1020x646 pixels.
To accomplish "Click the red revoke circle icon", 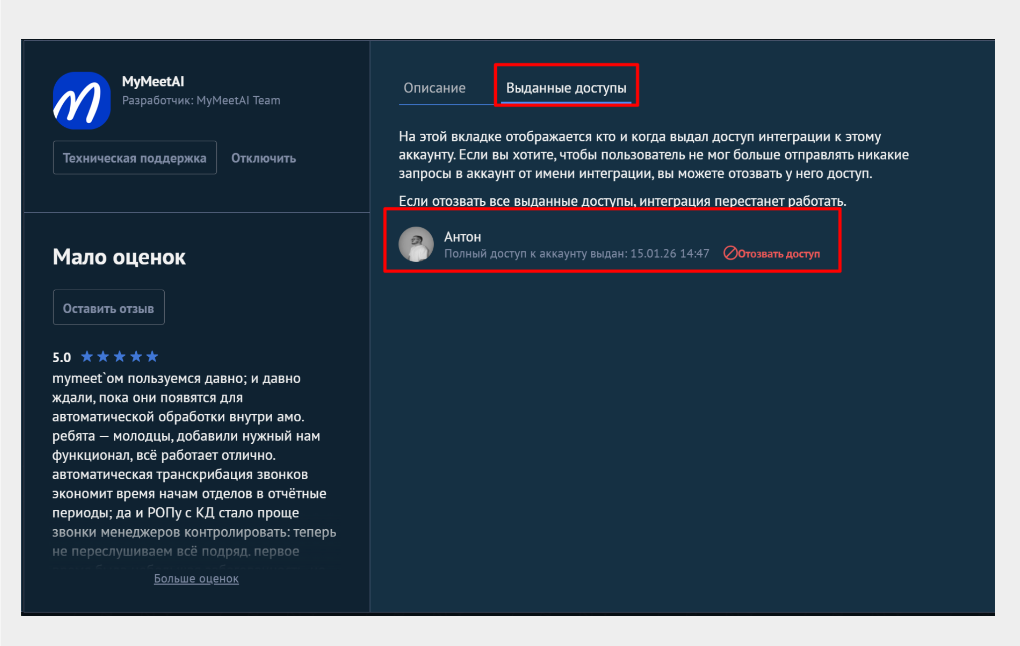I will 730,253.
